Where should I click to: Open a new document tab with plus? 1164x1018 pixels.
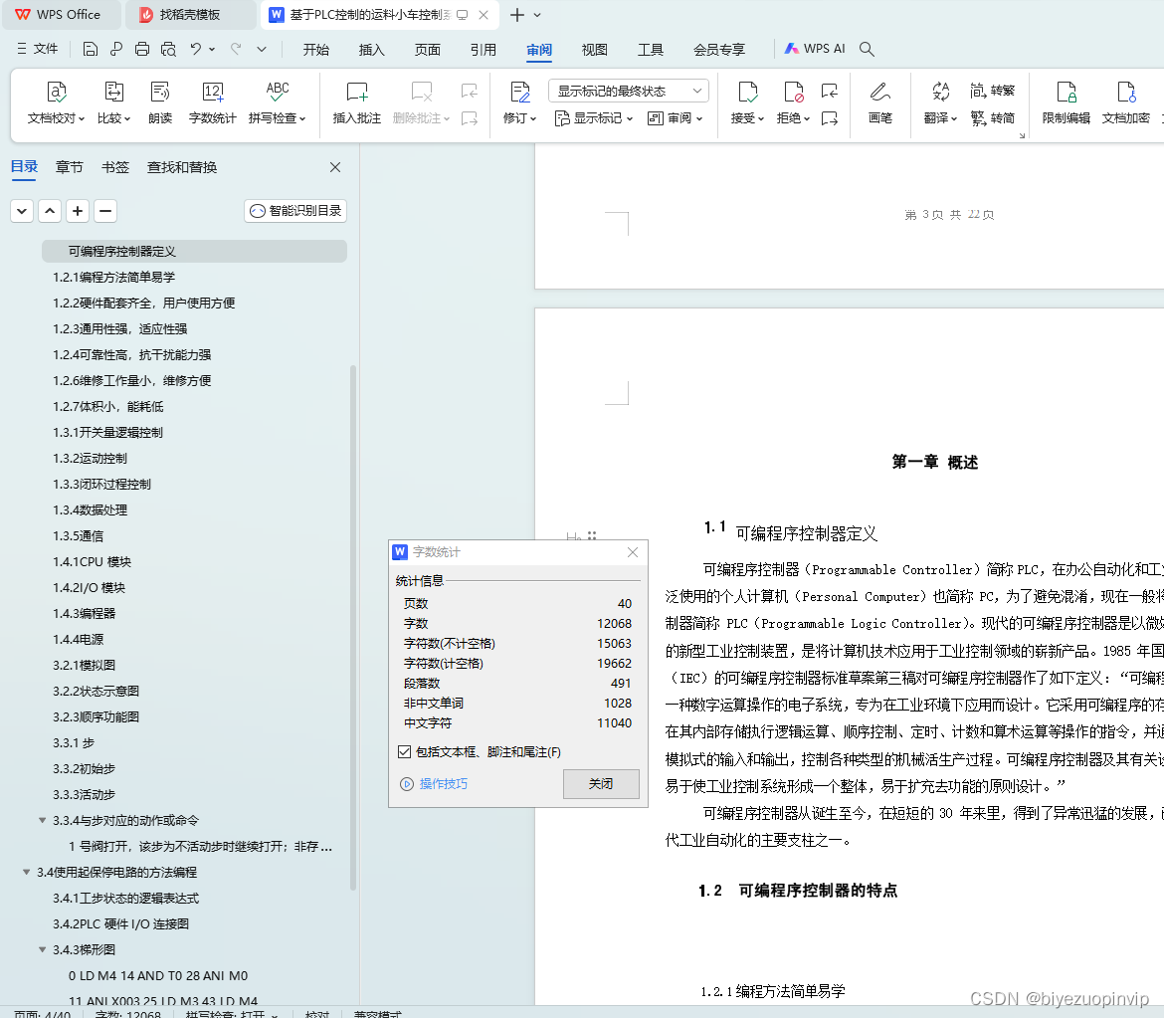click(516, 15)
